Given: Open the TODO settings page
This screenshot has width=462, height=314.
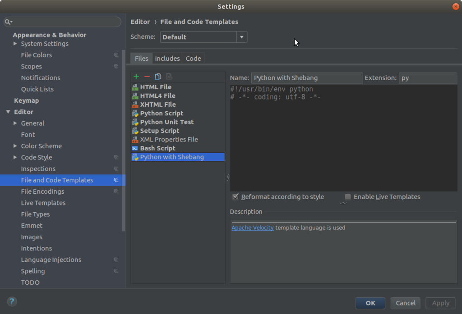Looking at the screenshot, I should coord(30,282).
